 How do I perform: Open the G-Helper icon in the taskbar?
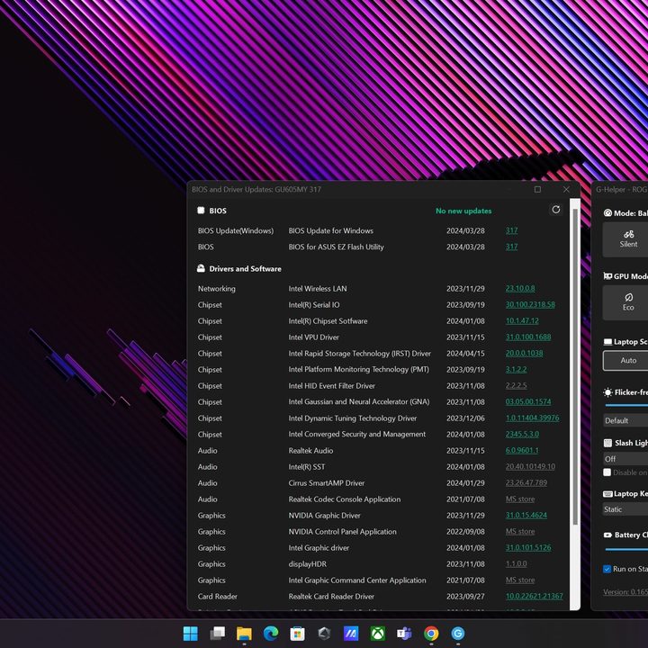[x=457, y=633]
